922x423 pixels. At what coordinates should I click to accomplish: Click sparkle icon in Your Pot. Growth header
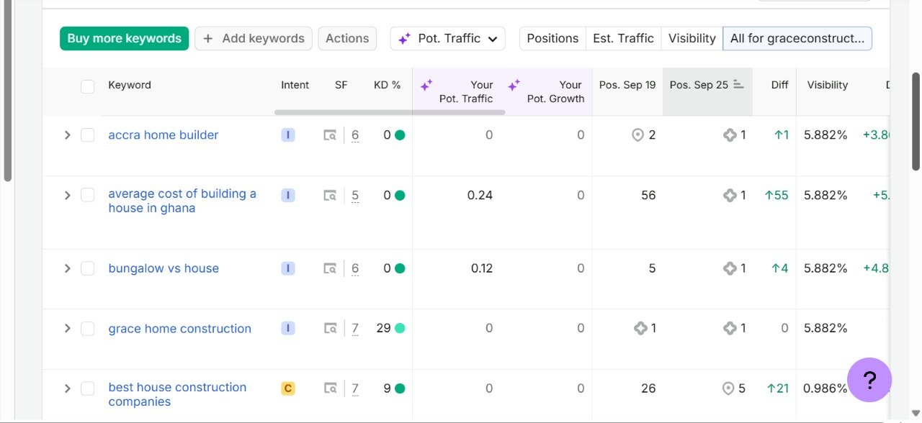[514, 86]
